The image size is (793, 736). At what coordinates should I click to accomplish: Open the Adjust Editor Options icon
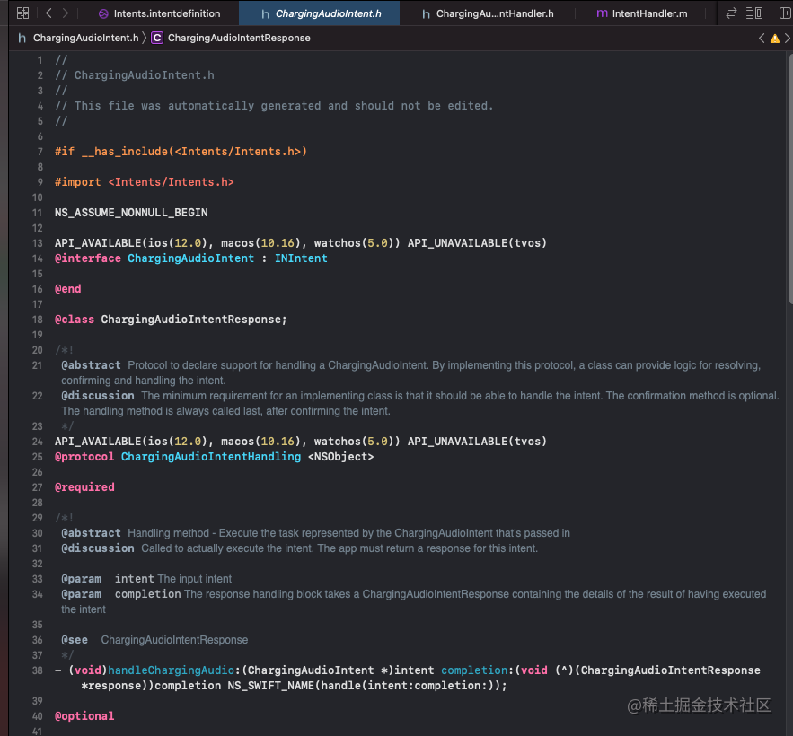coord(753,13)
